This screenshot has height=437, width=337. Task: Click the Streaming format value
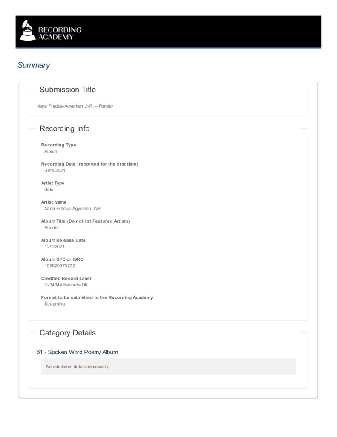coord(55,304)
